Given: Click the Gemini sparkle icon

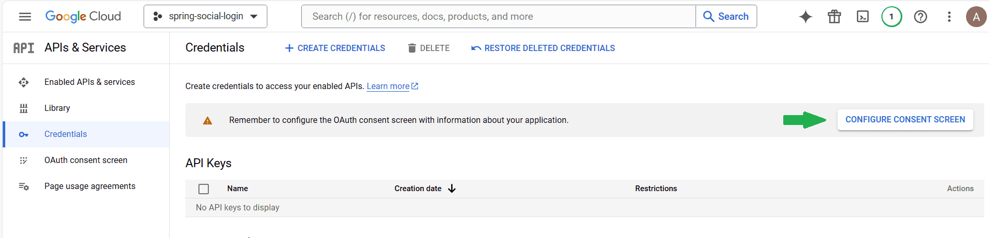Looking at the screenshot, I should (806, 17).
